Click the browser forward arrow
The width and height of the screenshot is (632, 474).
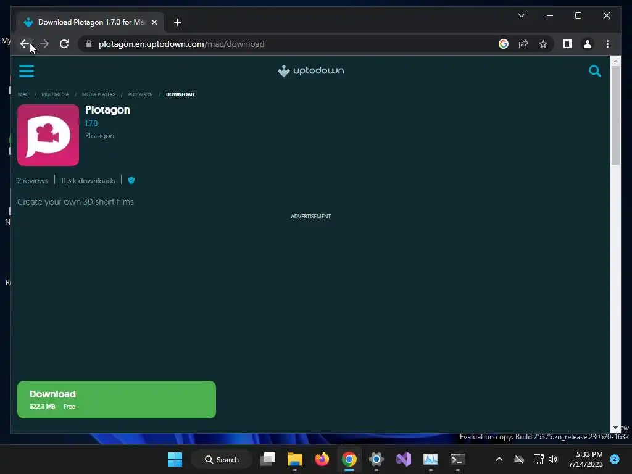click(44, 44)
